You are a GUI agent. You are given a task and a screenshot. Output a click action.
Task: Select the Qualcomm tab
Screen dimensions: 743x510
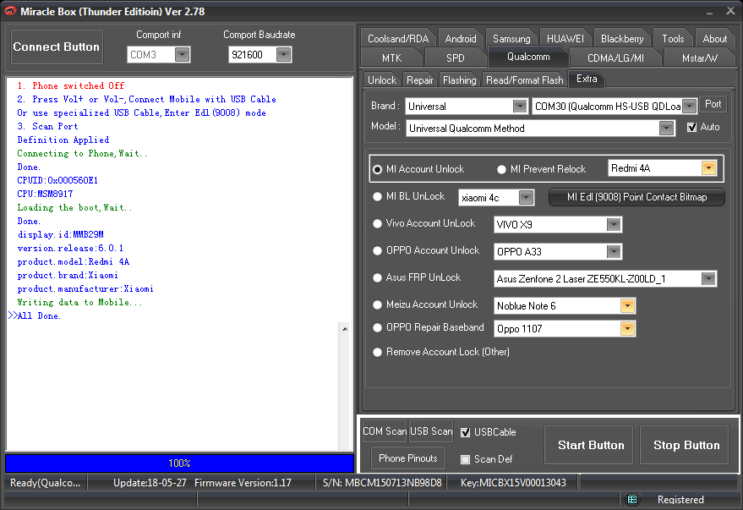pyautogui.click(x=528, y=57)
